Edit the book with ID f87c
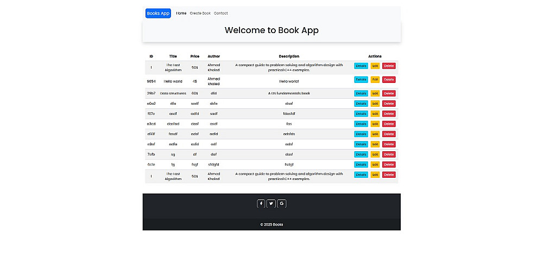This screenshot has width=543, height=277. point(375,114)
